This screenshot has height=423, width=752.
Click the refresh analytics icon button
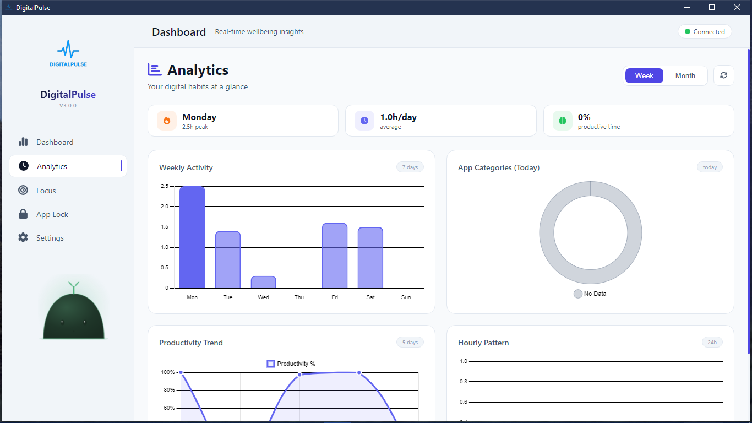[723, 75]
